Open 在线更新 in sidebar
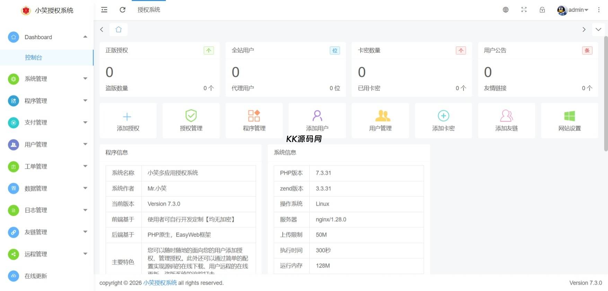 pos(36,276)
